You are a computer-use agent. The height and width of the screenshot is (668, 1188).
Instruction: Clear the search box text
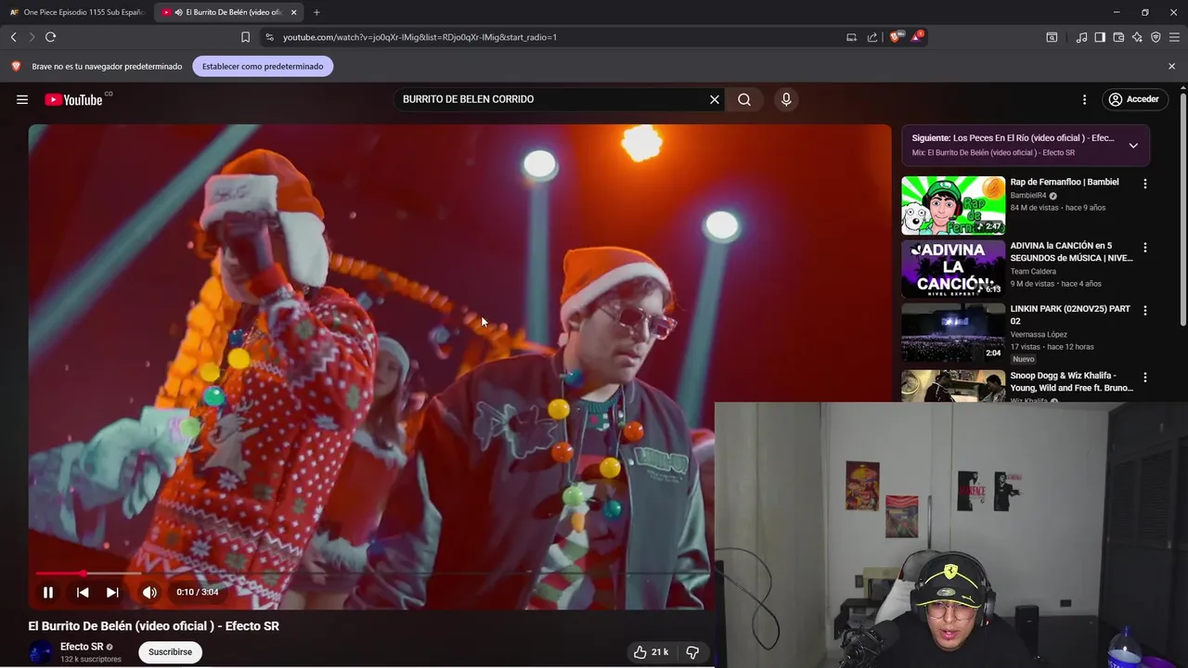pyautogui.click(x=715, y=99)
